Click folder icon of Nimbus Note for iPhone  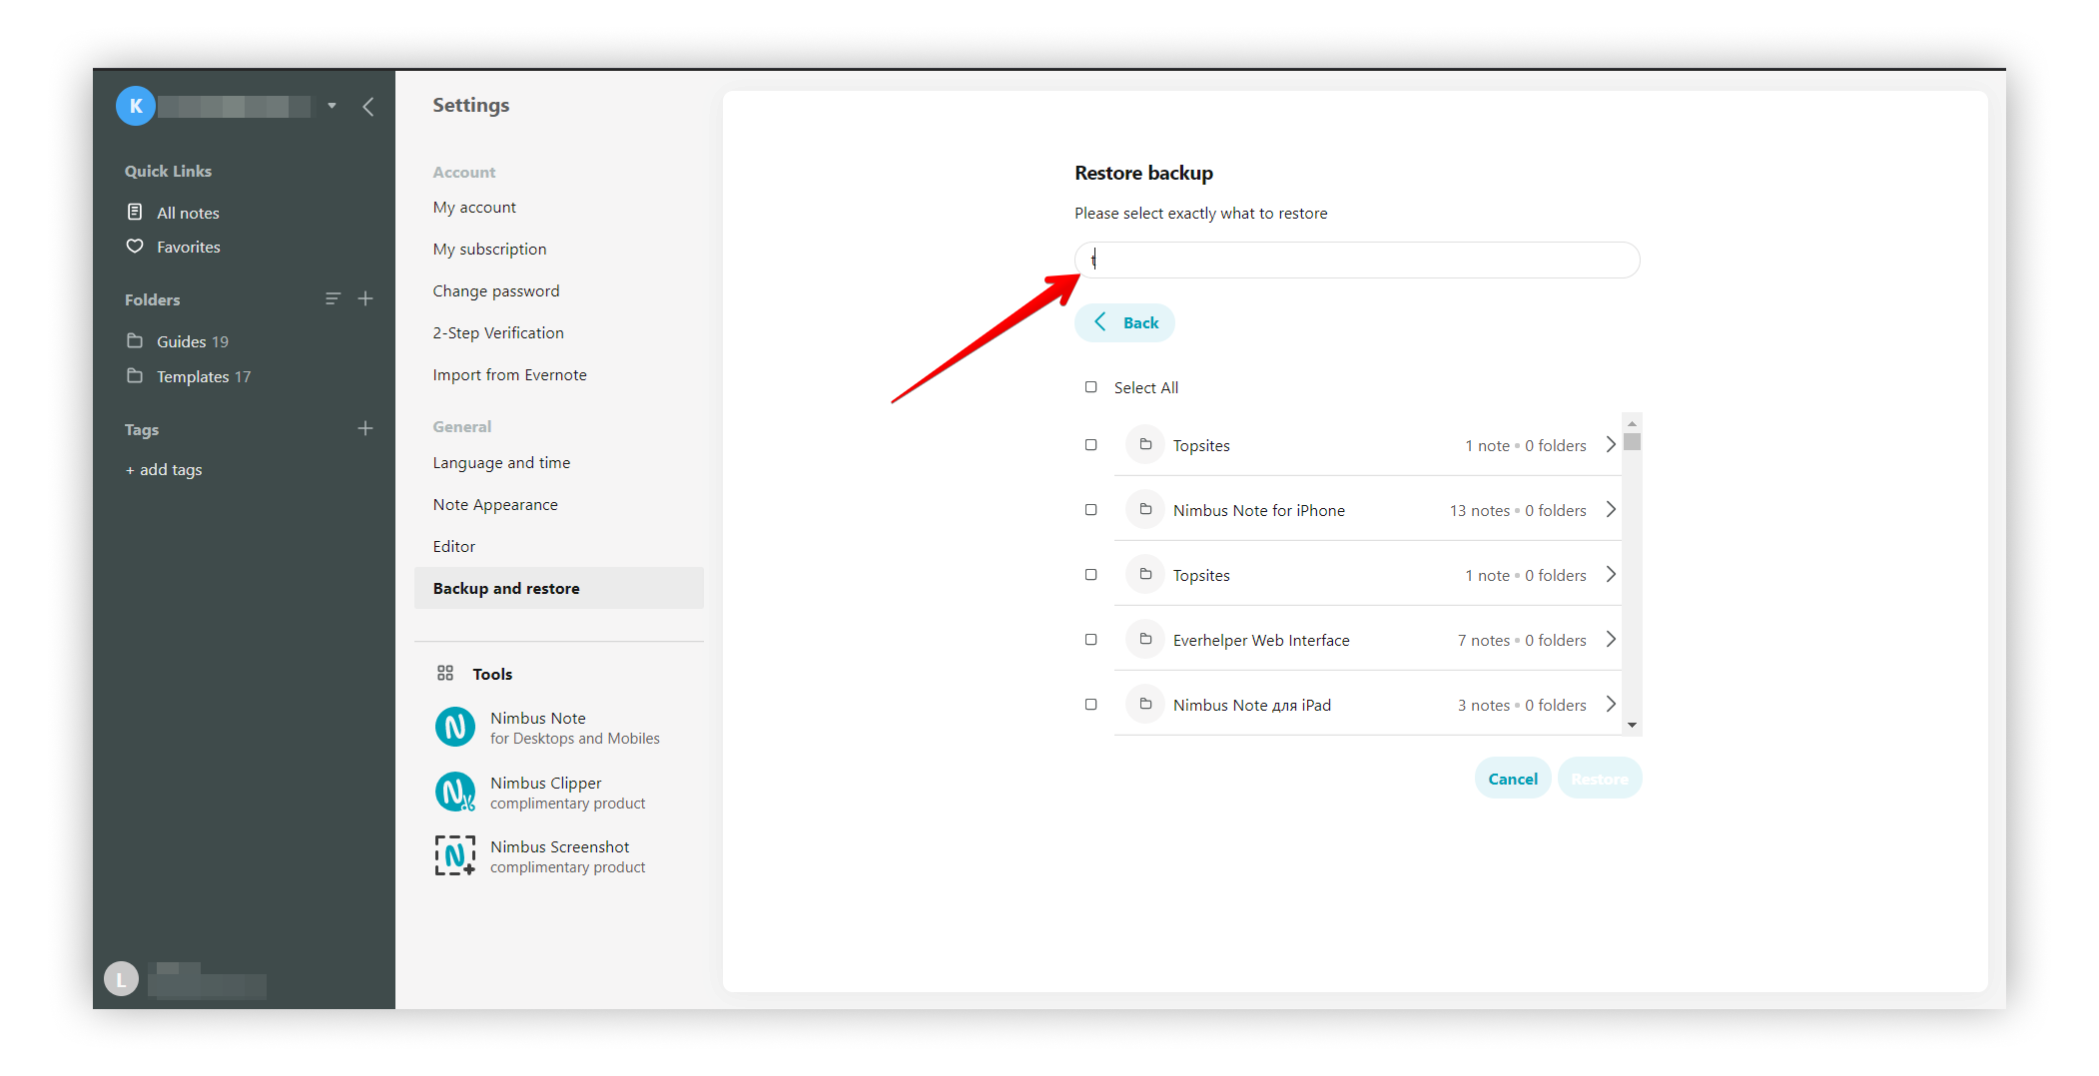(1145, 510)
